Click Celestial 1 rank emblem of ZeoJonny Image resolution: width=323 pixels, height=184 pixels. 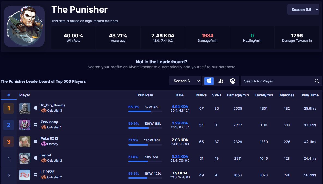[x=44, y=127]
